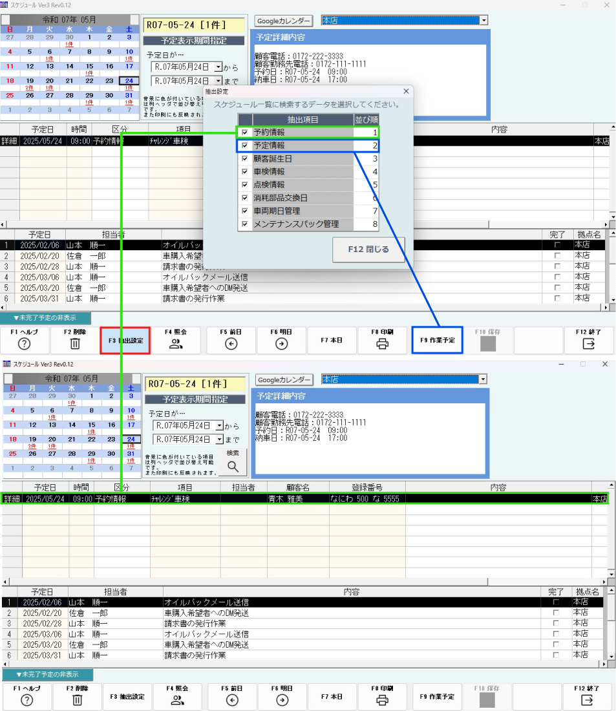This screenshot has height=711, width=616.
Task: Toggle the 消耗部品交換日 checkbox
Action: tap(245, 198)
